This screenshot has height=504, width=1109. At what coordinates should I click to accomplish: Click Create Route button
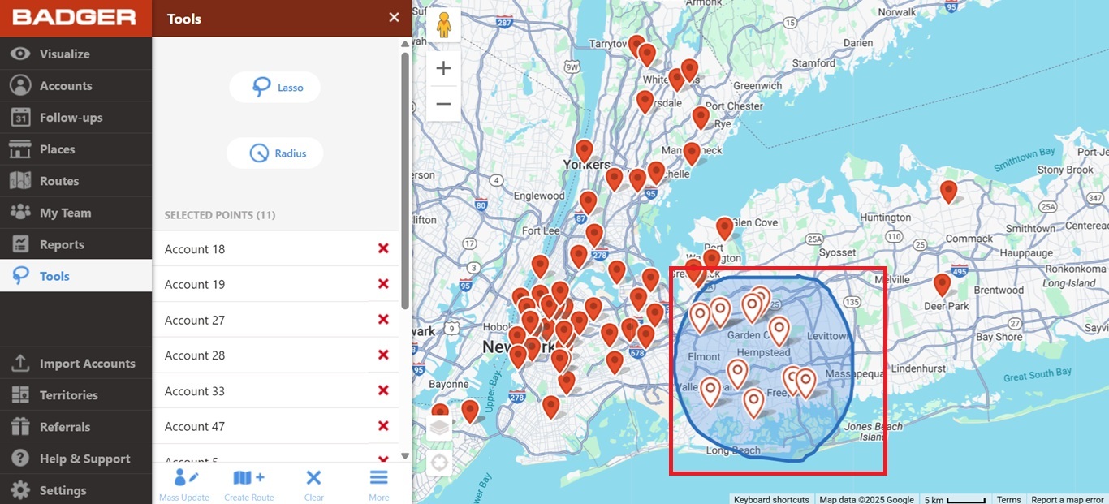click(249, 485)
